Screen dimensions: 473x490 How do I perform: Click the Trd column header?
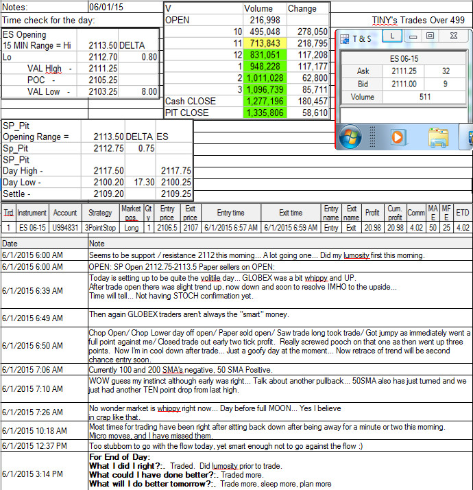[8, 213]
